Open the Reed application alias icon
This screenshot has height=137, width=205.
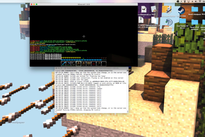154,9
